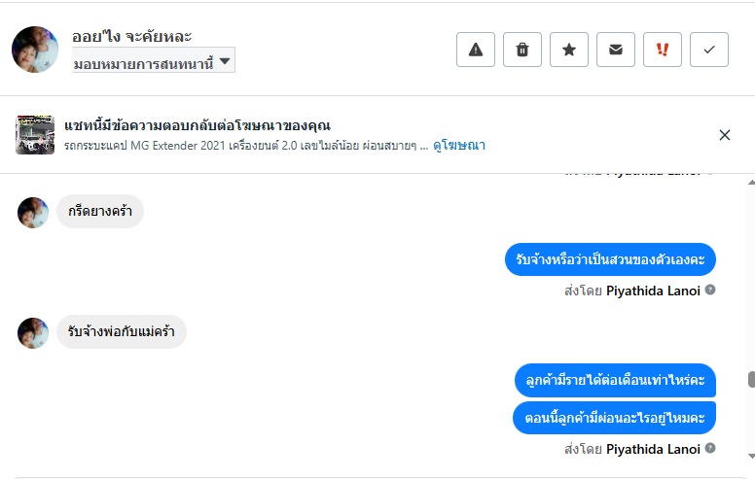Open the มอบหมายการสนทนานี้ assignment dropdown
Image resolution: width=755 pixels, height=479 pixels.
[153, 62]
